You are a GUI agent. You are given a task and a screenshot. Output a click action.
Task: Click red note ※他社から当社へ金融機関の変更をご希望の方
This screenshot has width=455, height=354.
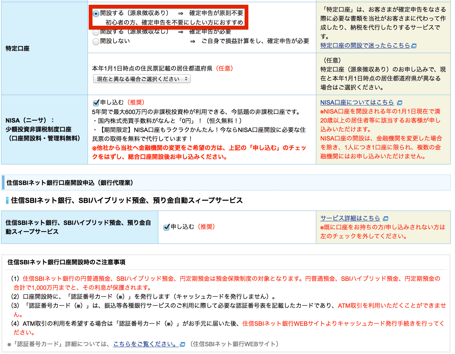click(x=199, y=152)
